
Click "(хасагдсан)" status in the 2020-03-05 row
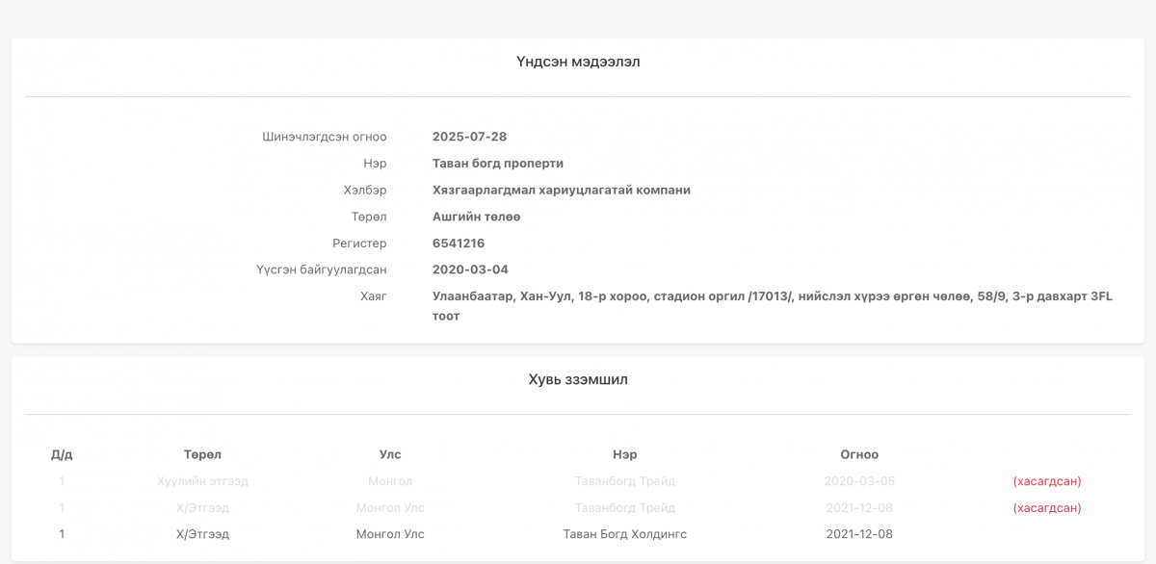(x=1046, y=481)
